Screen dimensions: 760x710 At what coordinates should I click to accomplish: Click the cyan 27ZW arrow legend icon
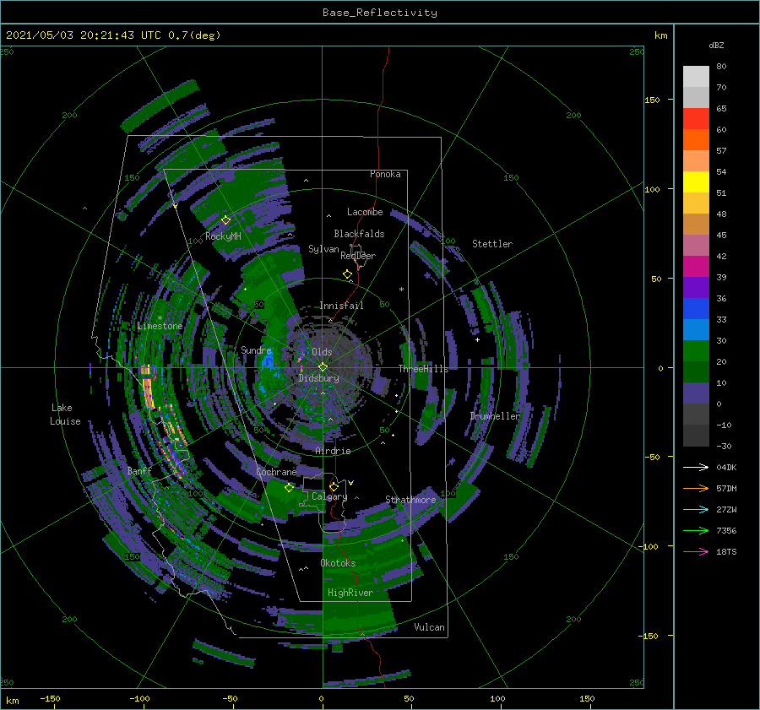click(x=696, y=509)
